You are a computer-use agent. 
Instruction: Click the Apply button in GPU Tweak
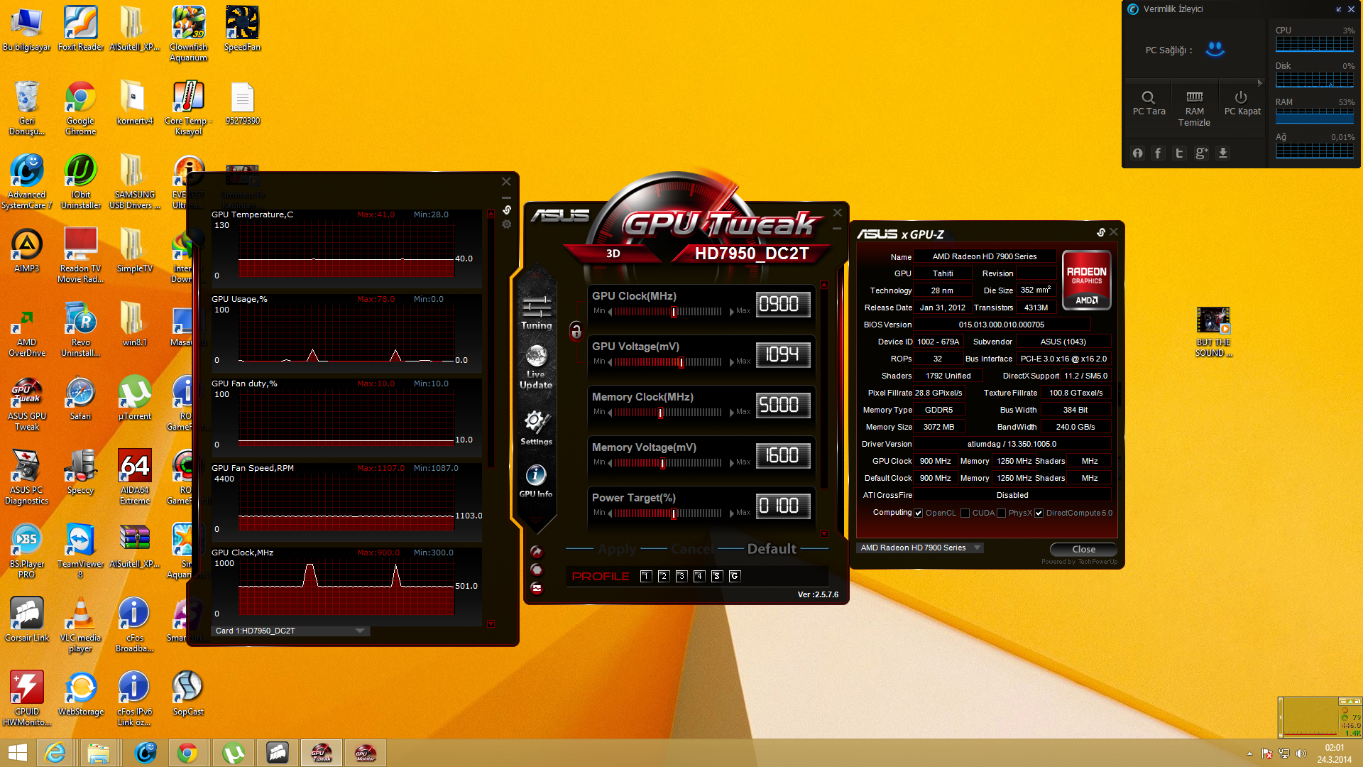click(x=617, y=549)
